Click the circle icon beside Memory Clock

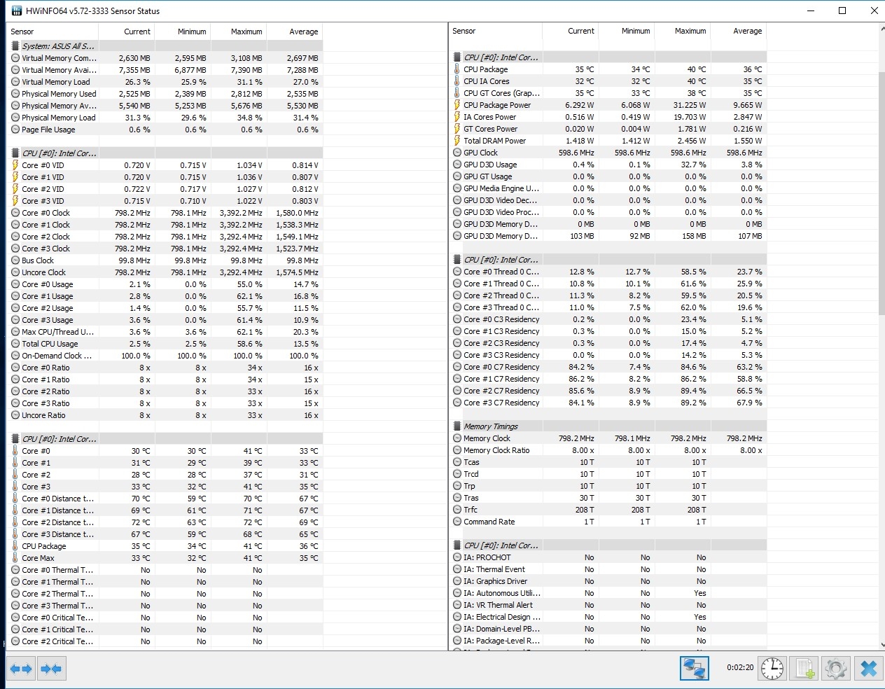click(x=457, y=438)
